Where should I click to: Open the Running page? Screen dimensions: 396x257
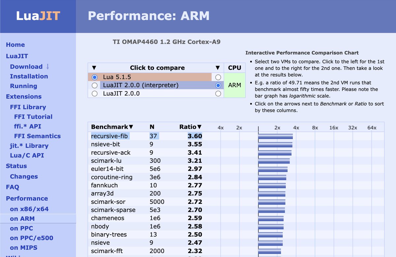pyautogui.click(x=23, y=86)
